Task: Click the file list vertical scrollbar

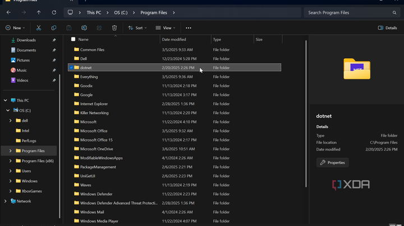Action: (306, 114)
